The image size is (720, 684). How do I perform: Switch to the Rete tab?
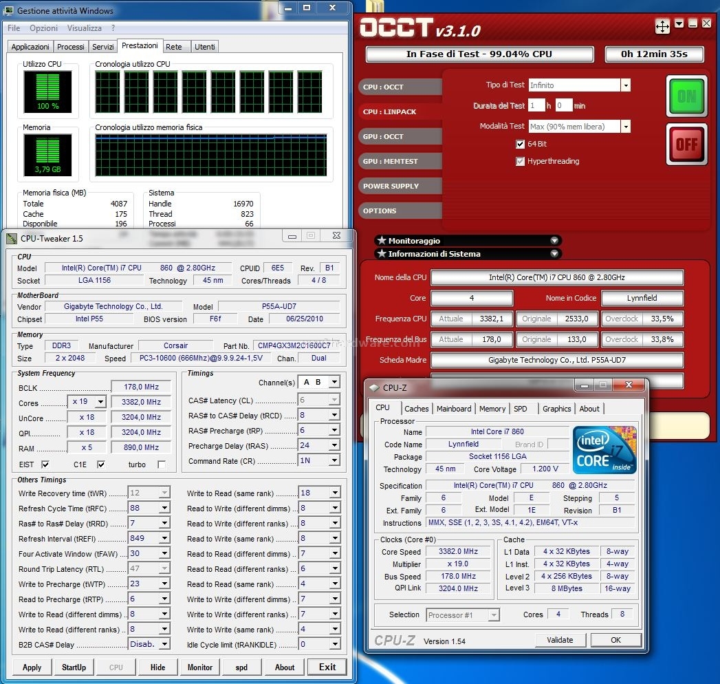(174, 46)
